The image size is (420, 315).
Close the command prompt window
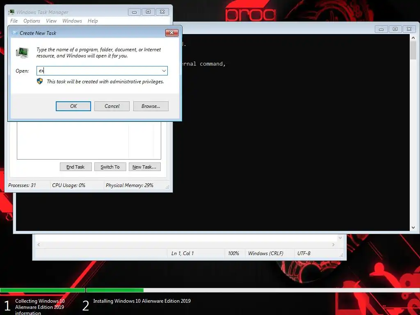coord(409,29)
